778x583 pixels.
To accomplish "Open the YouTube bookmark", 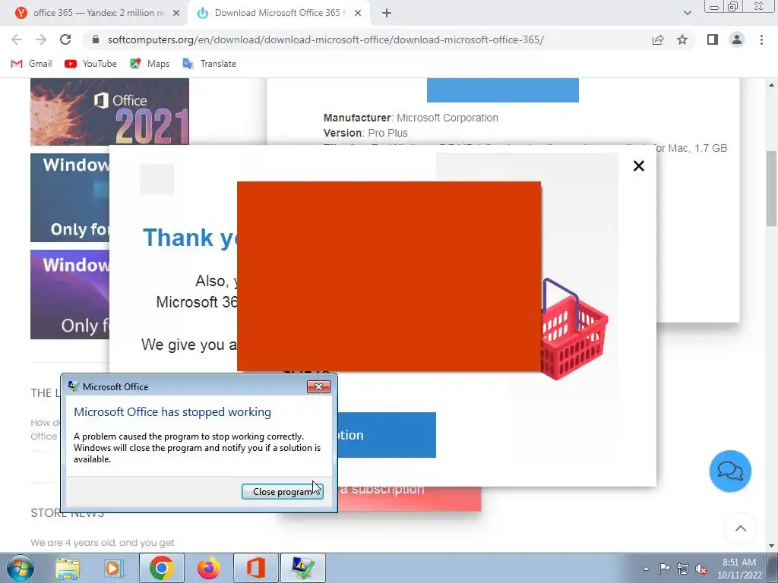I will 91,64.
